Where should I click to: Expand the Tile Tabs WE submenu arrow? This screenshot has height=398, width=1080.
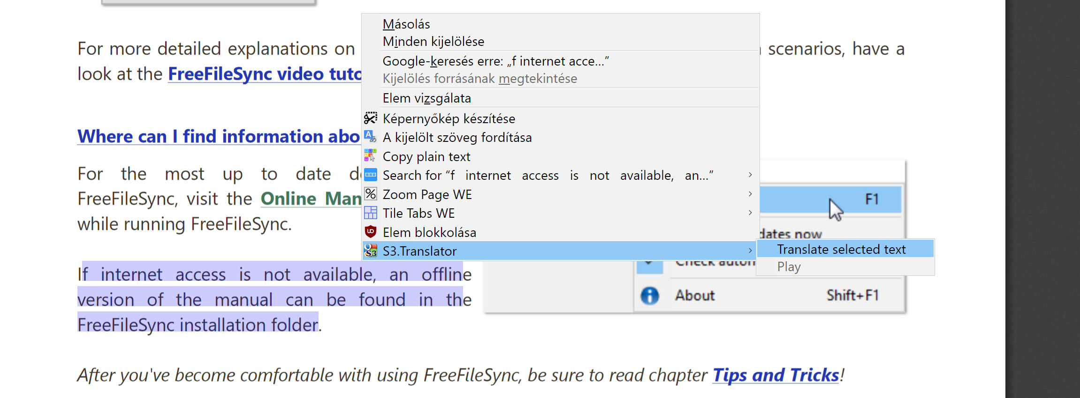750,213
